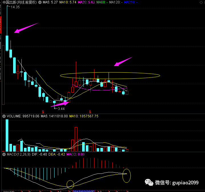Image resolution: width=205 pixels, height=192 pixels.
Task: Click the left red S marker below candles
Action: tap(43, 112)
